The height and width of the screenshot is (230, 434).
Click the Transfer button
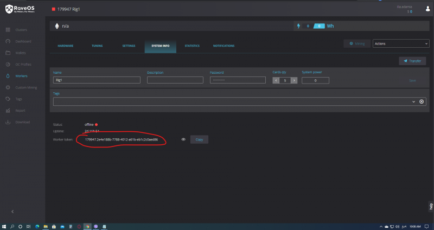click(x=412, y=61)
